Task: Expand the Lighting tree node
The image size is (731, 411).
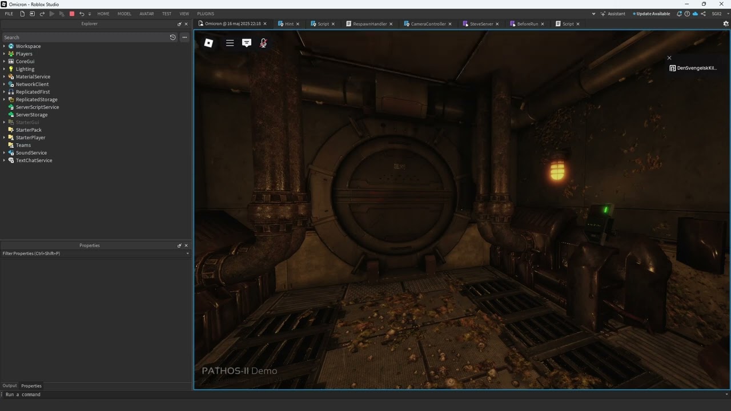Action: pyautogui.click(x=4, y=69)
